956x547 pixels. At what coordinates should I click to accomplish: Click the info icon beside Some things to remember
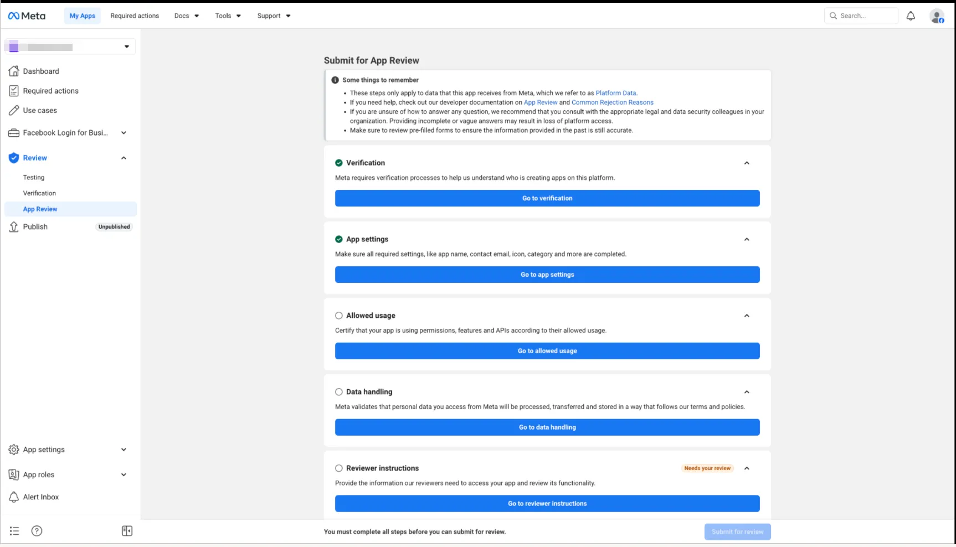pos(335,80)
